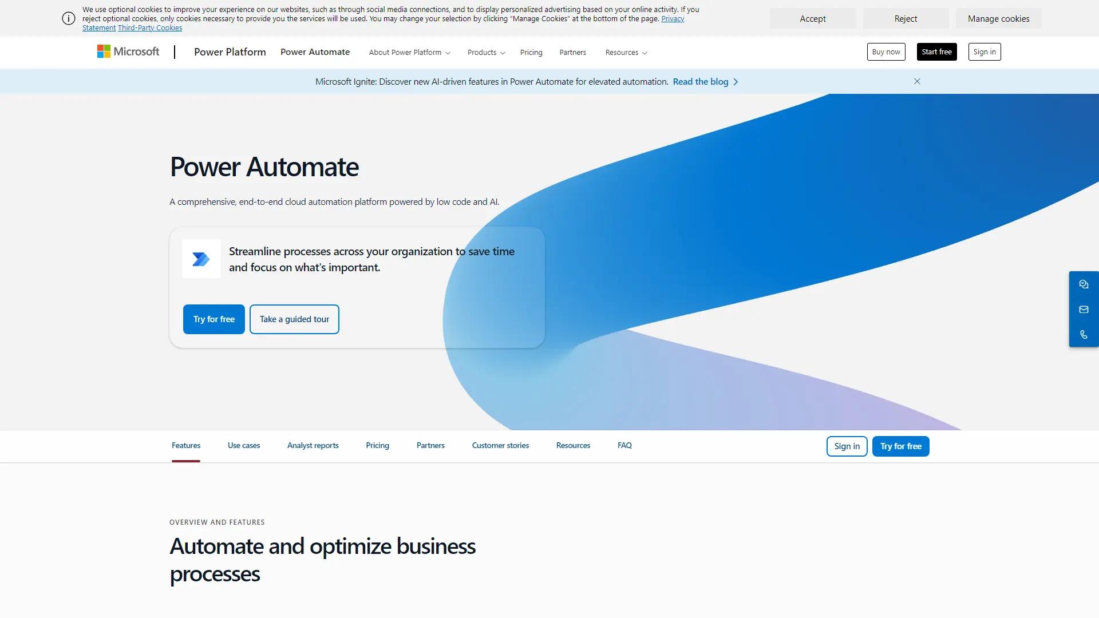Viewport: 1099px width, 618px height.
Task: Click the chevron next to Read the blog
Action: pos(736,81)
